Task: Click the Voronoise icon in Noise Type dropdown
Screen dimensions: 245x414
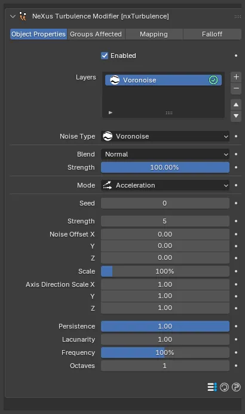Action: [x=108, y=136]
